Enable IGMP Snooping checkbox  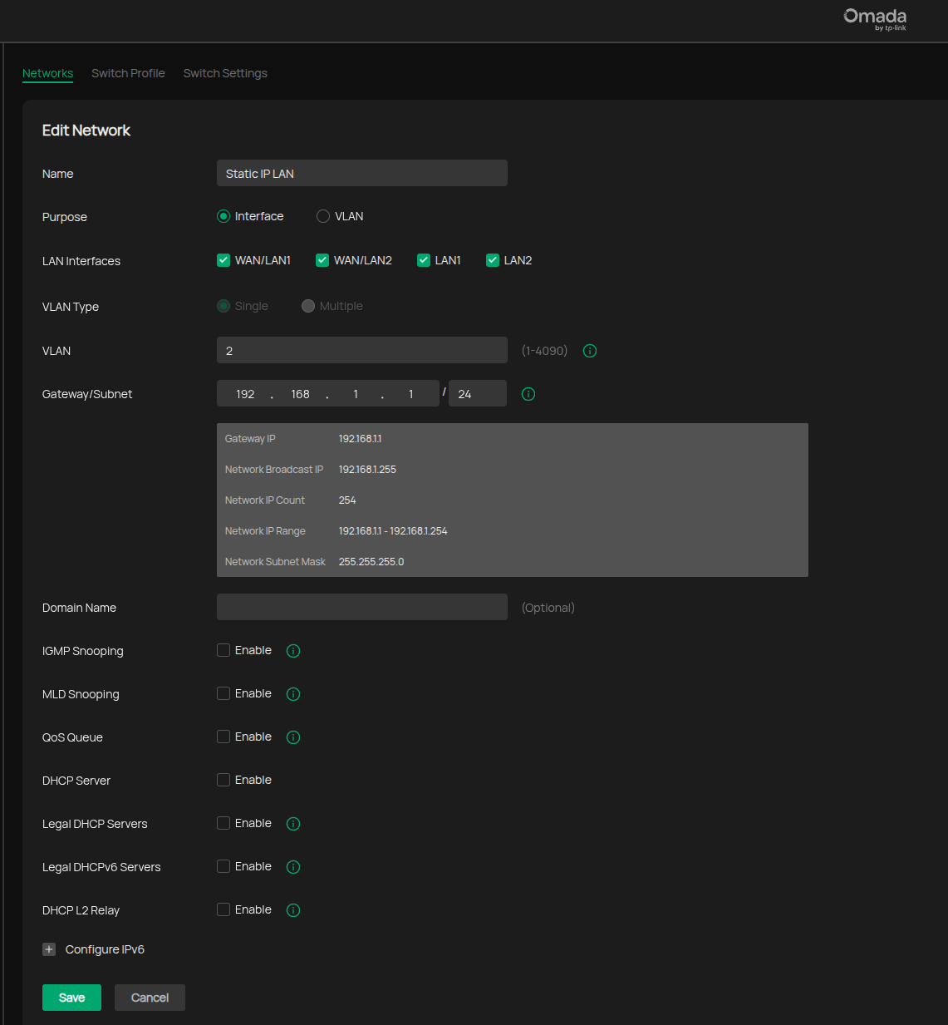coord(223,650)
